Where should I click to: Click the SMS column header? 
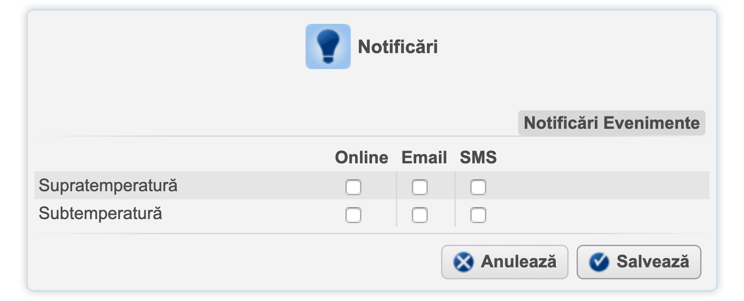(x=478, y=158)
